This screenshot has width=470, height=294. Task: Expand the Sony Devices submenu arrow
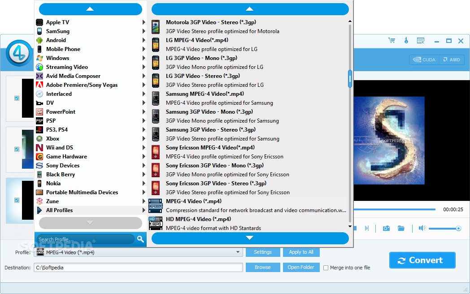[144, 166]
